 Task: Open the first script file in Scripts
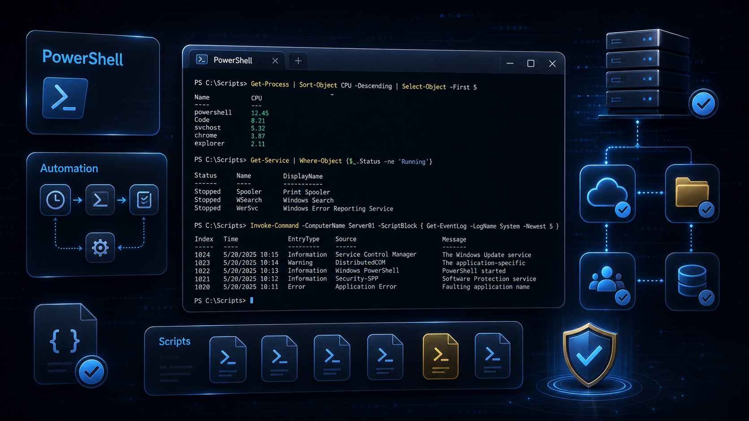coord(228,359)
